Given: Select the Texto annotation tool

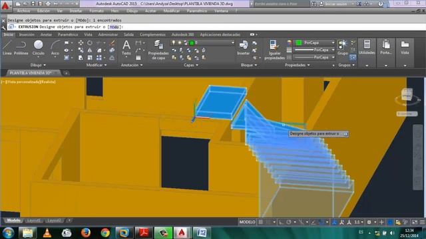Looking at the screenshot, I should tap(126, 47).
